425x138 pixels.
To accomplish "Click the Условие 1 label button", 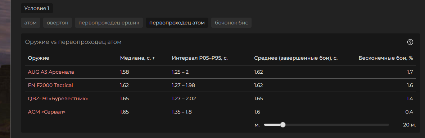I will coord(37,8).
